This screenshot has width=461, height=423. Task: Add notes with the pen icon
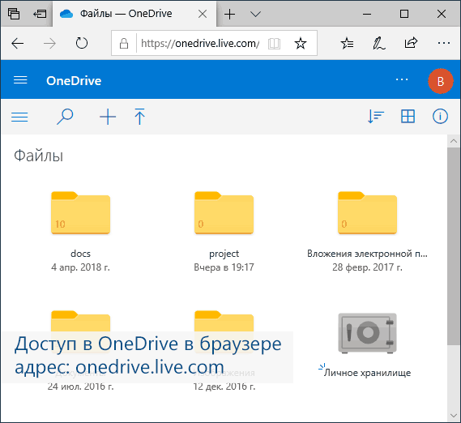378,43
